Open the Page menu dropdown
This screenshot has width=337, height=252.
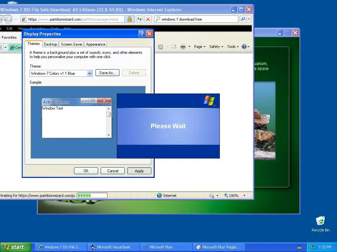coord(200,47)
